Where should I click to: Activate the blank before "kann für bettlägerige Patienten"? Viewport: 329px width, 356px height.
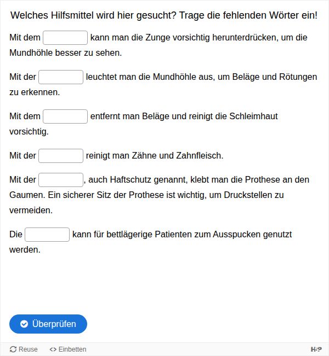point(47,235)
